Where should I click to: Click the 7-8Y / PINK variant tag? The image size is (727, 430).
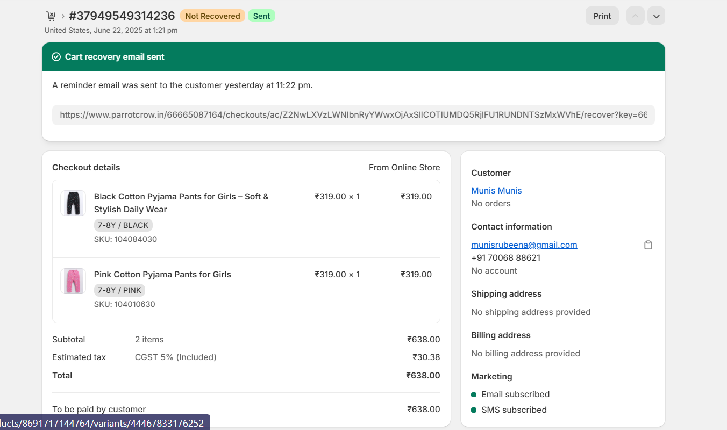click(x=119, y=290)
